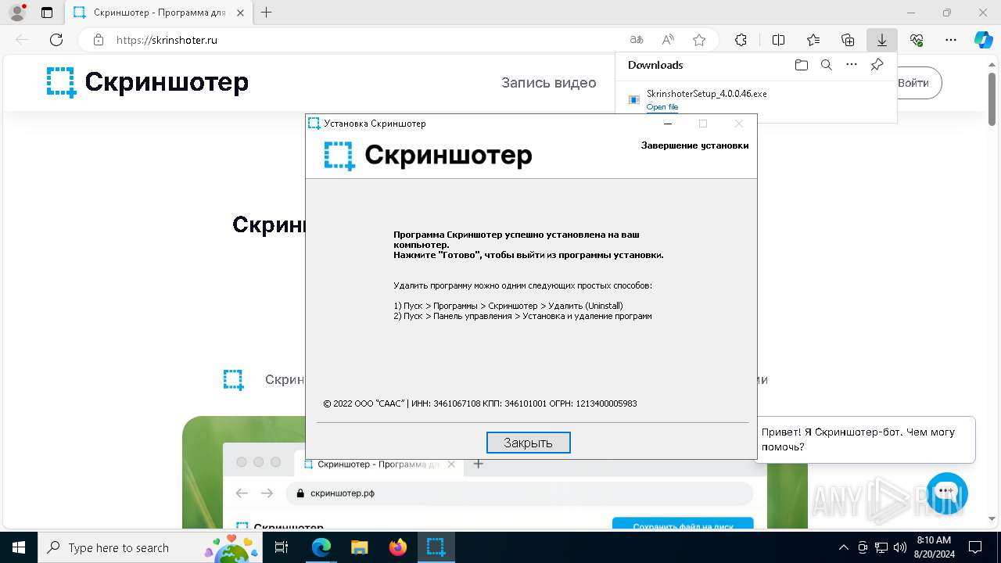This screenshot has height=563, width=1001.
Task: Toggle Split screen icon in Edge
Action: pyautogui.click(x=778, y=40)
